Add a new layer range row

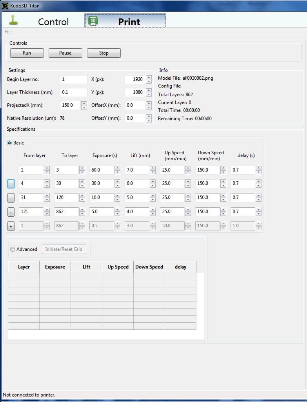pyautogui.click(x=11, y=226)
